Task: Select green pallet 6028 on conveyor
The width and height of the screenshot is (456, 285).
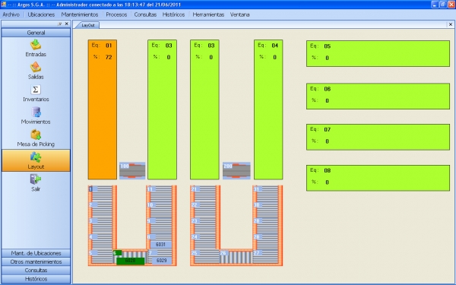Action: point(130,261)
